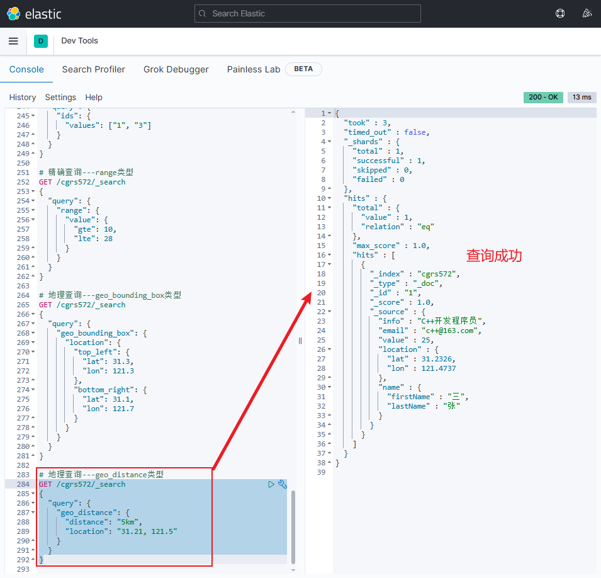Collapse the hits block at output line 10
Image resolution: width=601 pixels, height=578 pixels.
[329, 198]
